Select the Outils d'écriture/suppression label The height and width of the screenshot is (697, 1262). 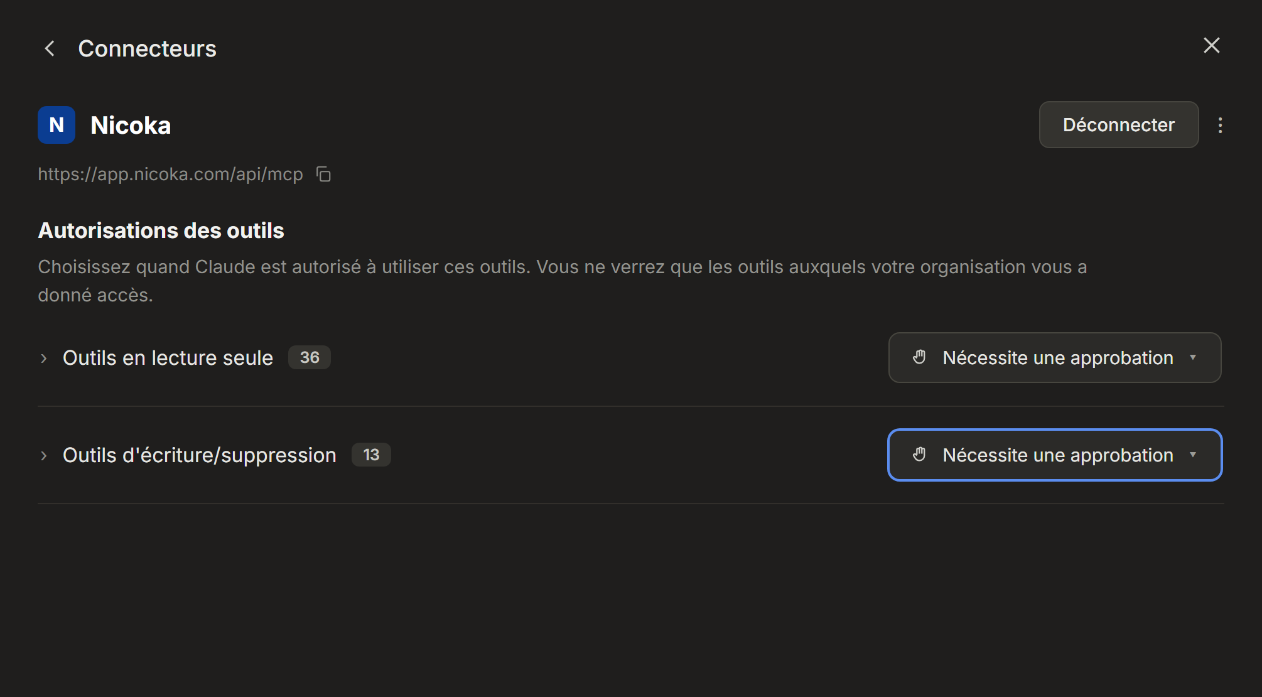coord(200,455)
